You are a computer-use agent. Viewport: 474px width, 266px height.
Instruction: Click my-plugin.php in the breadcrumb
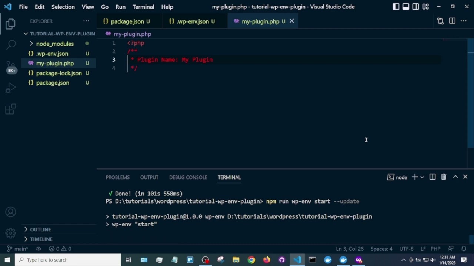point(132,34)
